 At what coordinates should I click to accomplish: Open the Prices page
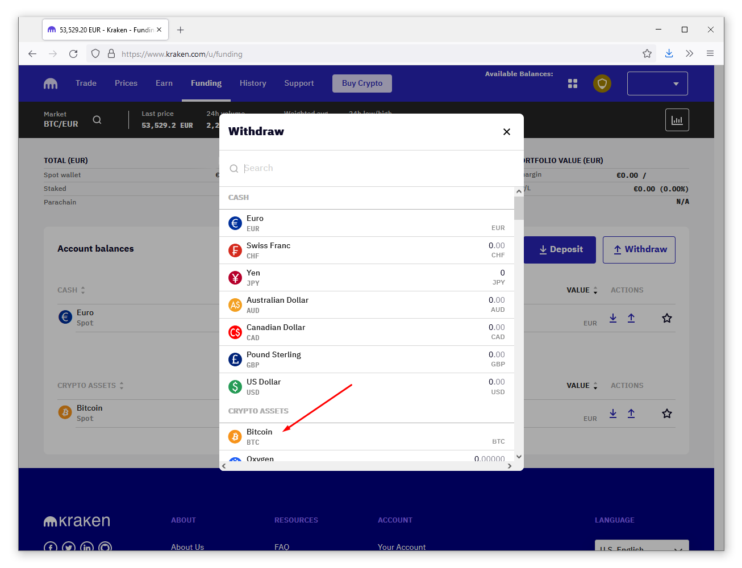click(126, 83)
